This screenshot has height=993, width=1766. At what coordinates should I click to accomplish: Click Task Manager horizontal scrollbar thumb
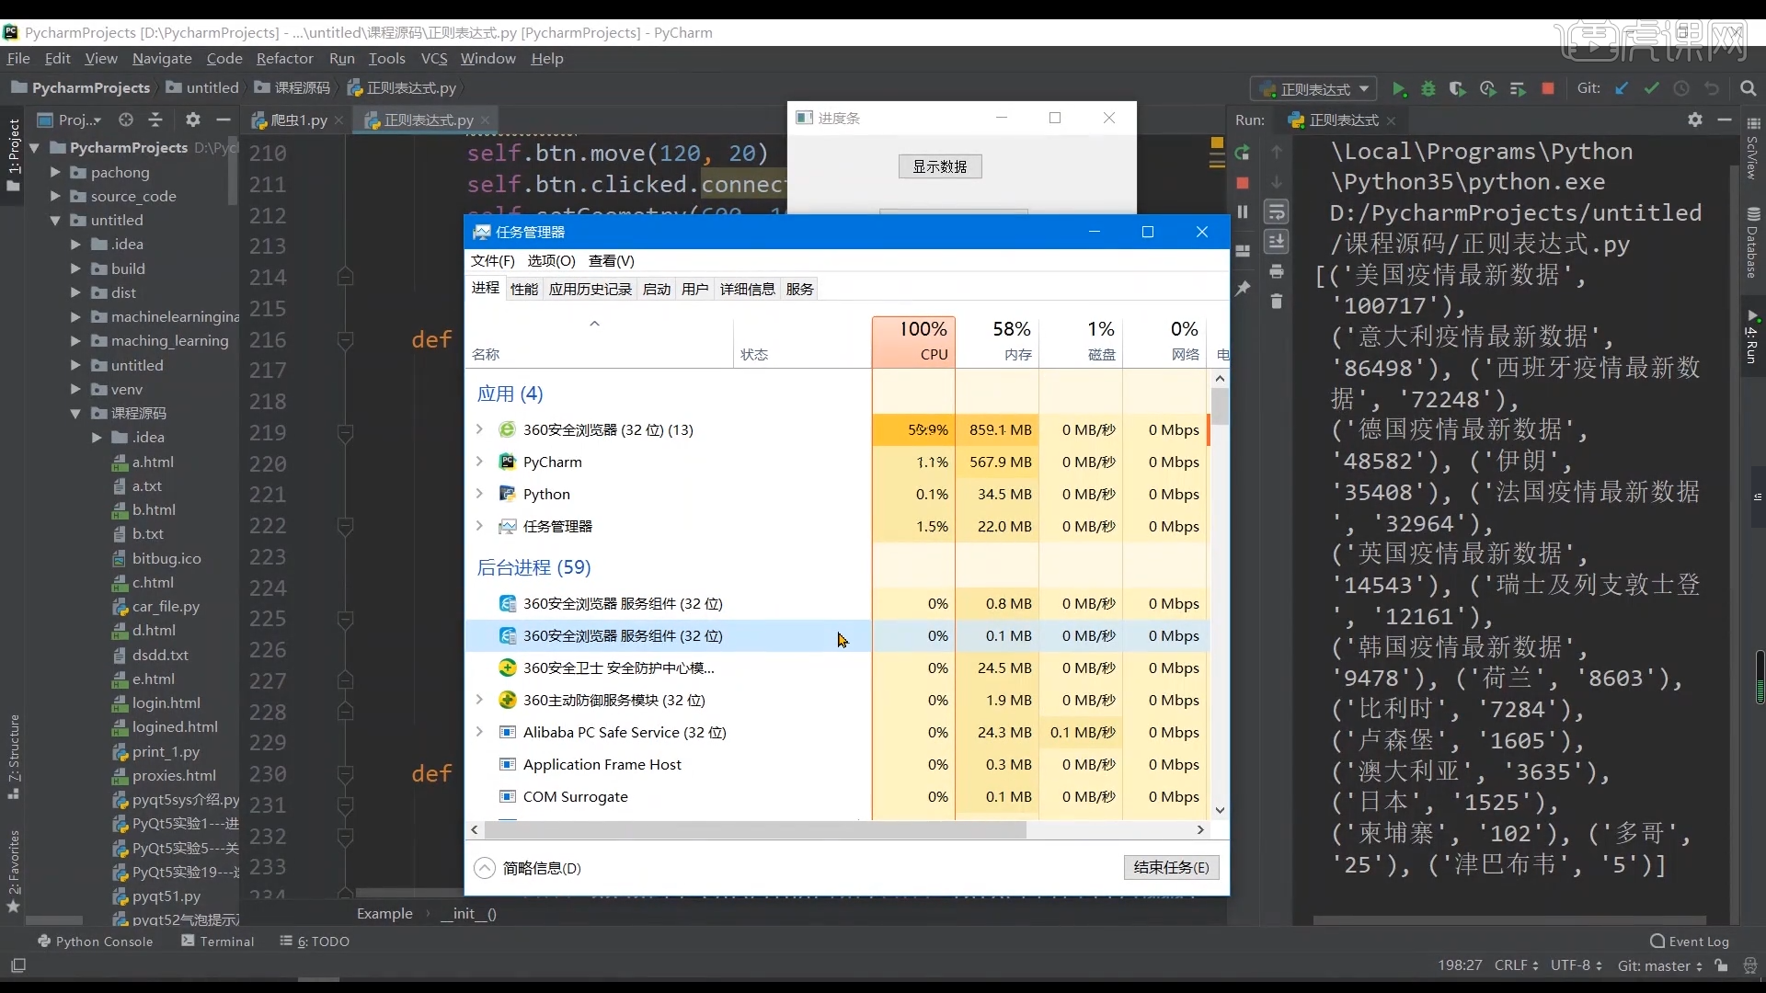754,829
